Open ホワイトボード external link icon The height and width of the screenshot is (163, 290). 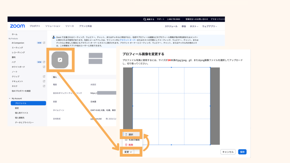[x=44, y=67]
